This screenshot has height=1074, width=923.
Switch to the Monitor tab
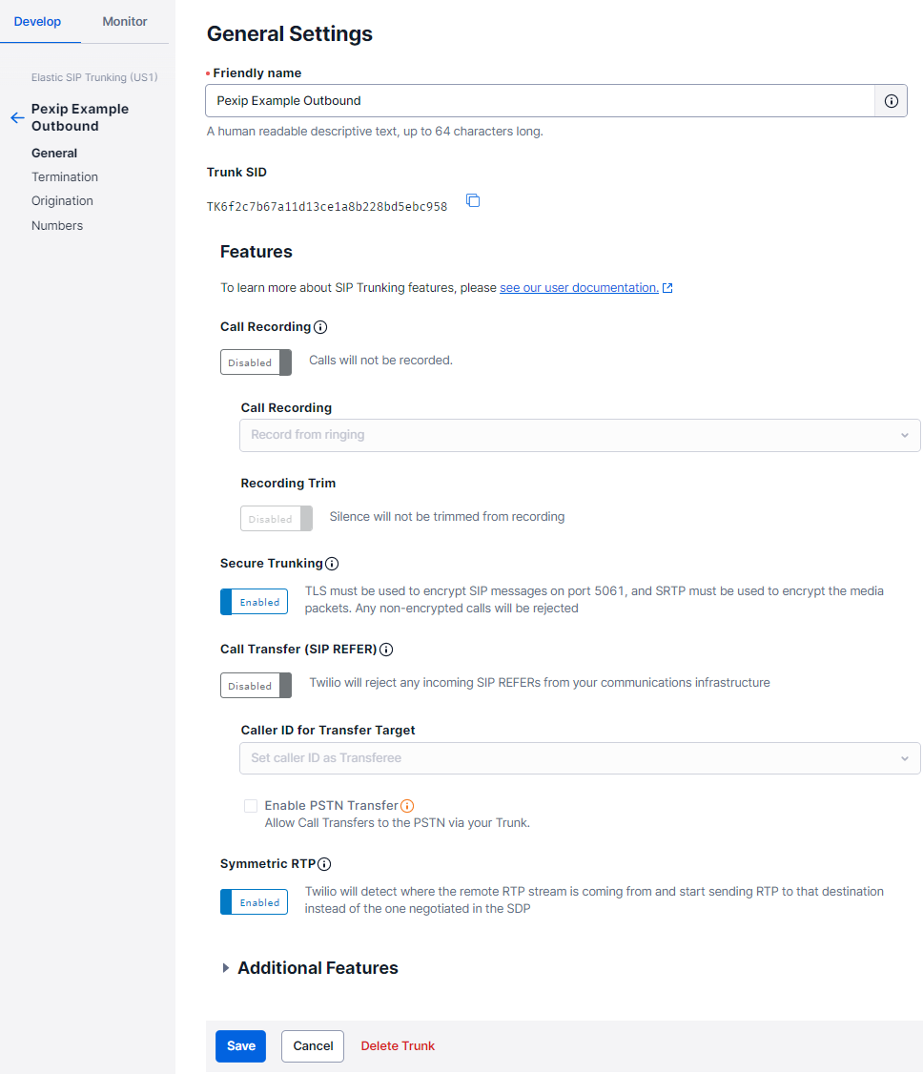(x=125, y=22)
